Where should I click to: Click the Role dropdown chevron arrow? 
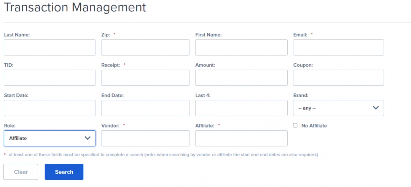pyautogui.click(x=87, y=138)
